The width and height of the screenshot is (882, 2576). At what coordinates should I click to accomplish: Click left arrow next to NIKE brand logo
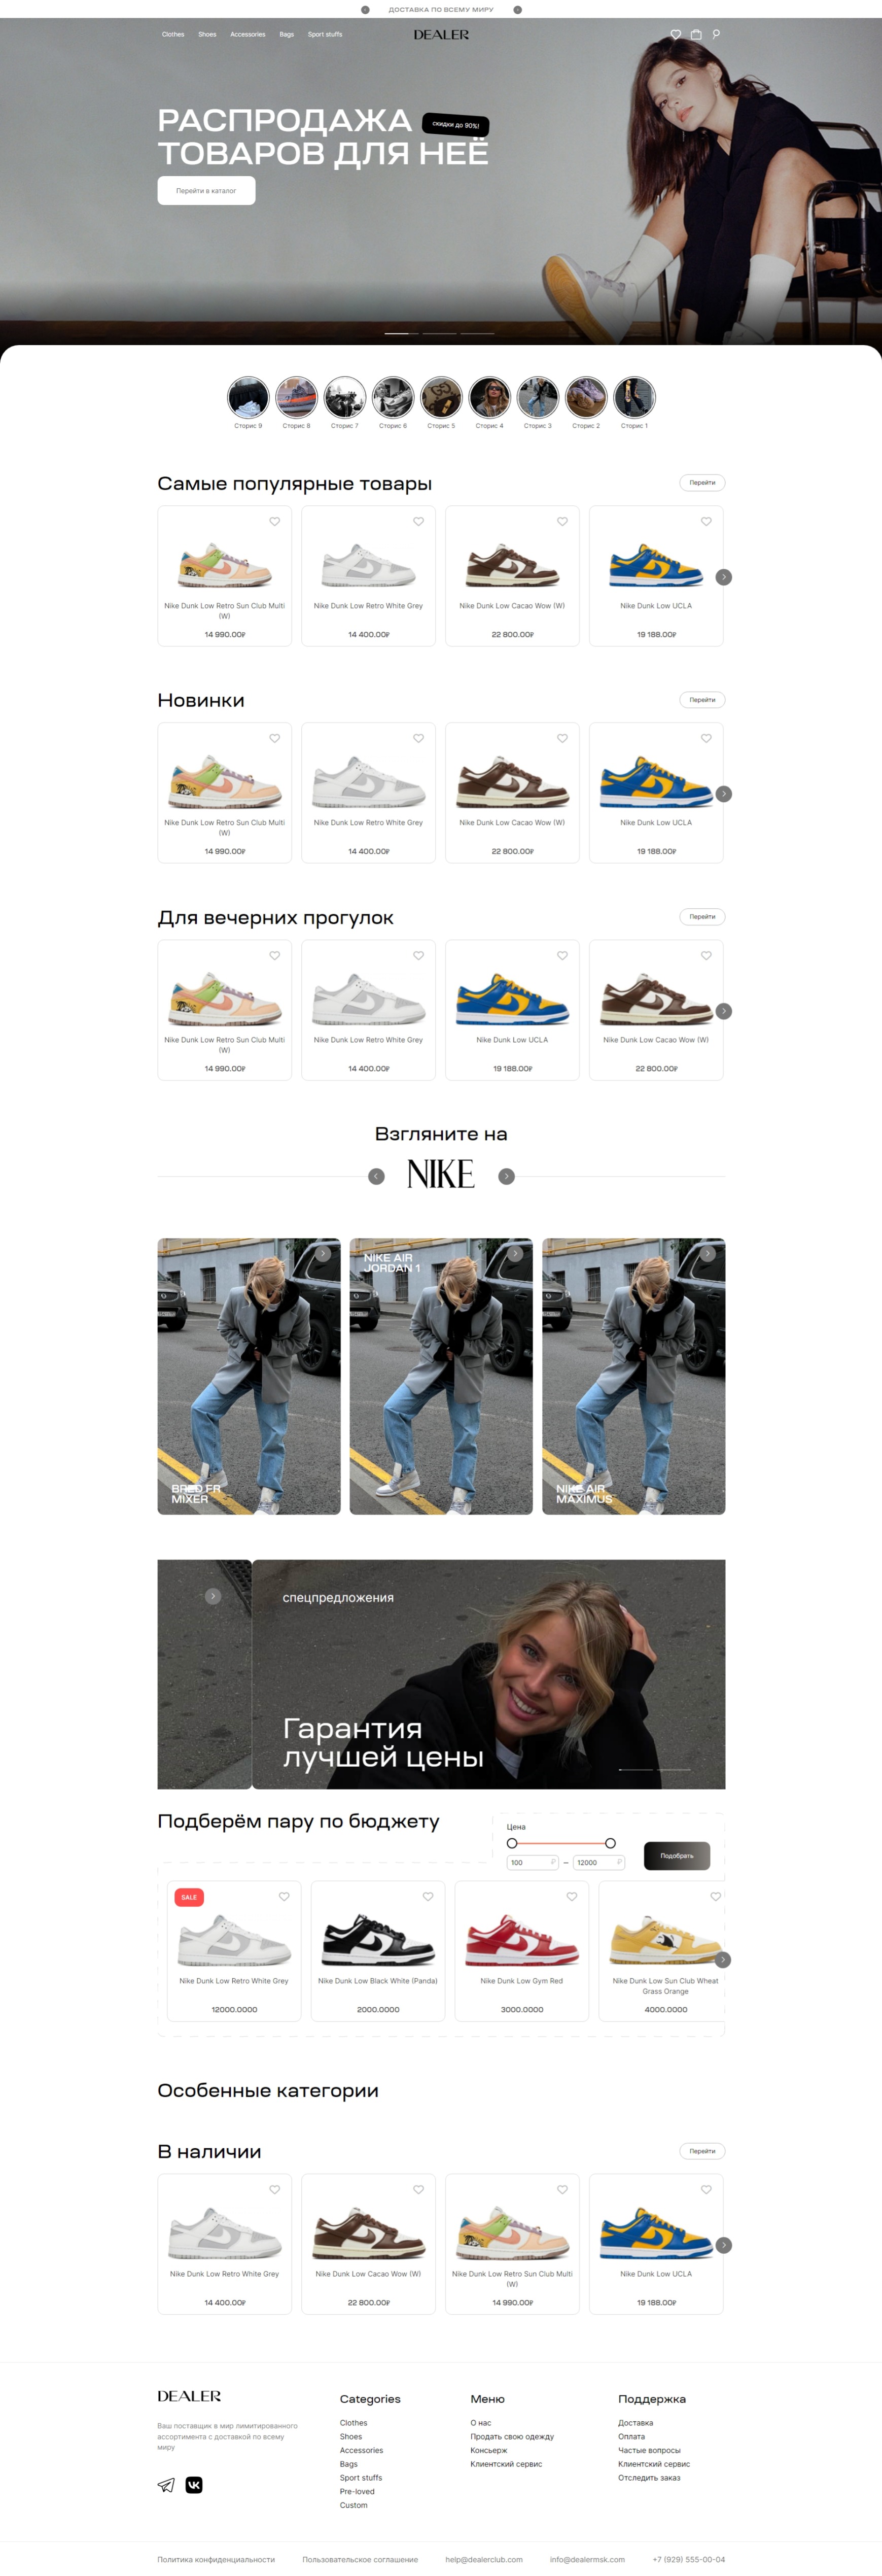coord(376,1176)
